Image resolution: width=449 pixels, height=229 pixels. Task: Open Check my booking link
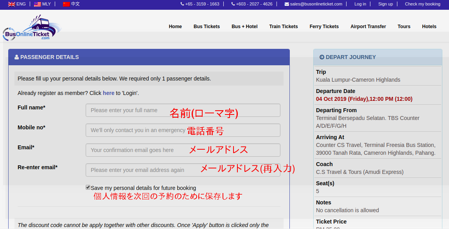coord(423,4)
